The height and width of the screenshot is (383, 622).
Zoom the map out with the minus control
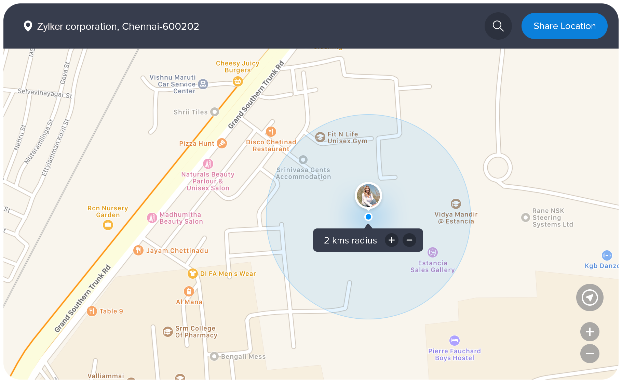[590, 354]
